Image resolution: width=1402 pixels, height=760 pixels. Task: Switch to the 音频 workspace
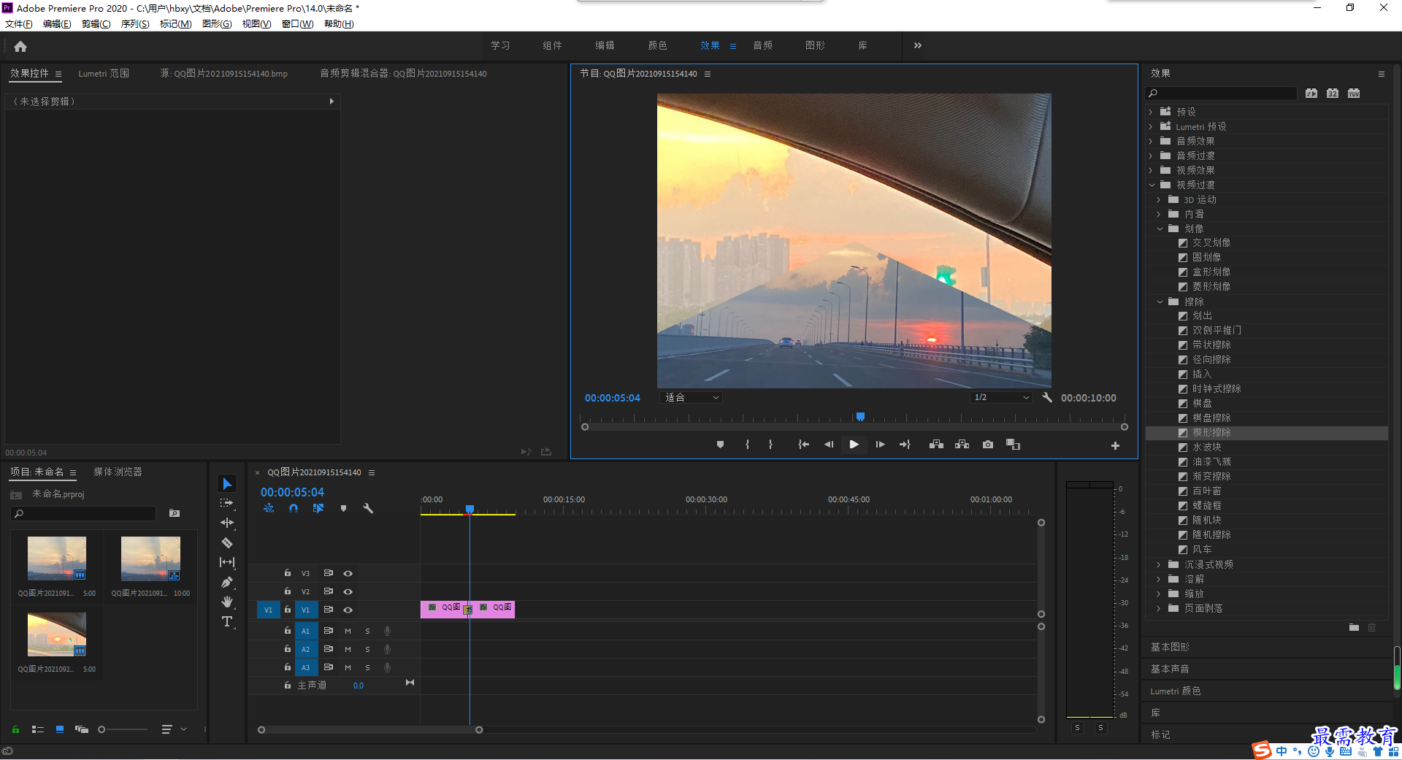coord(762,45)
